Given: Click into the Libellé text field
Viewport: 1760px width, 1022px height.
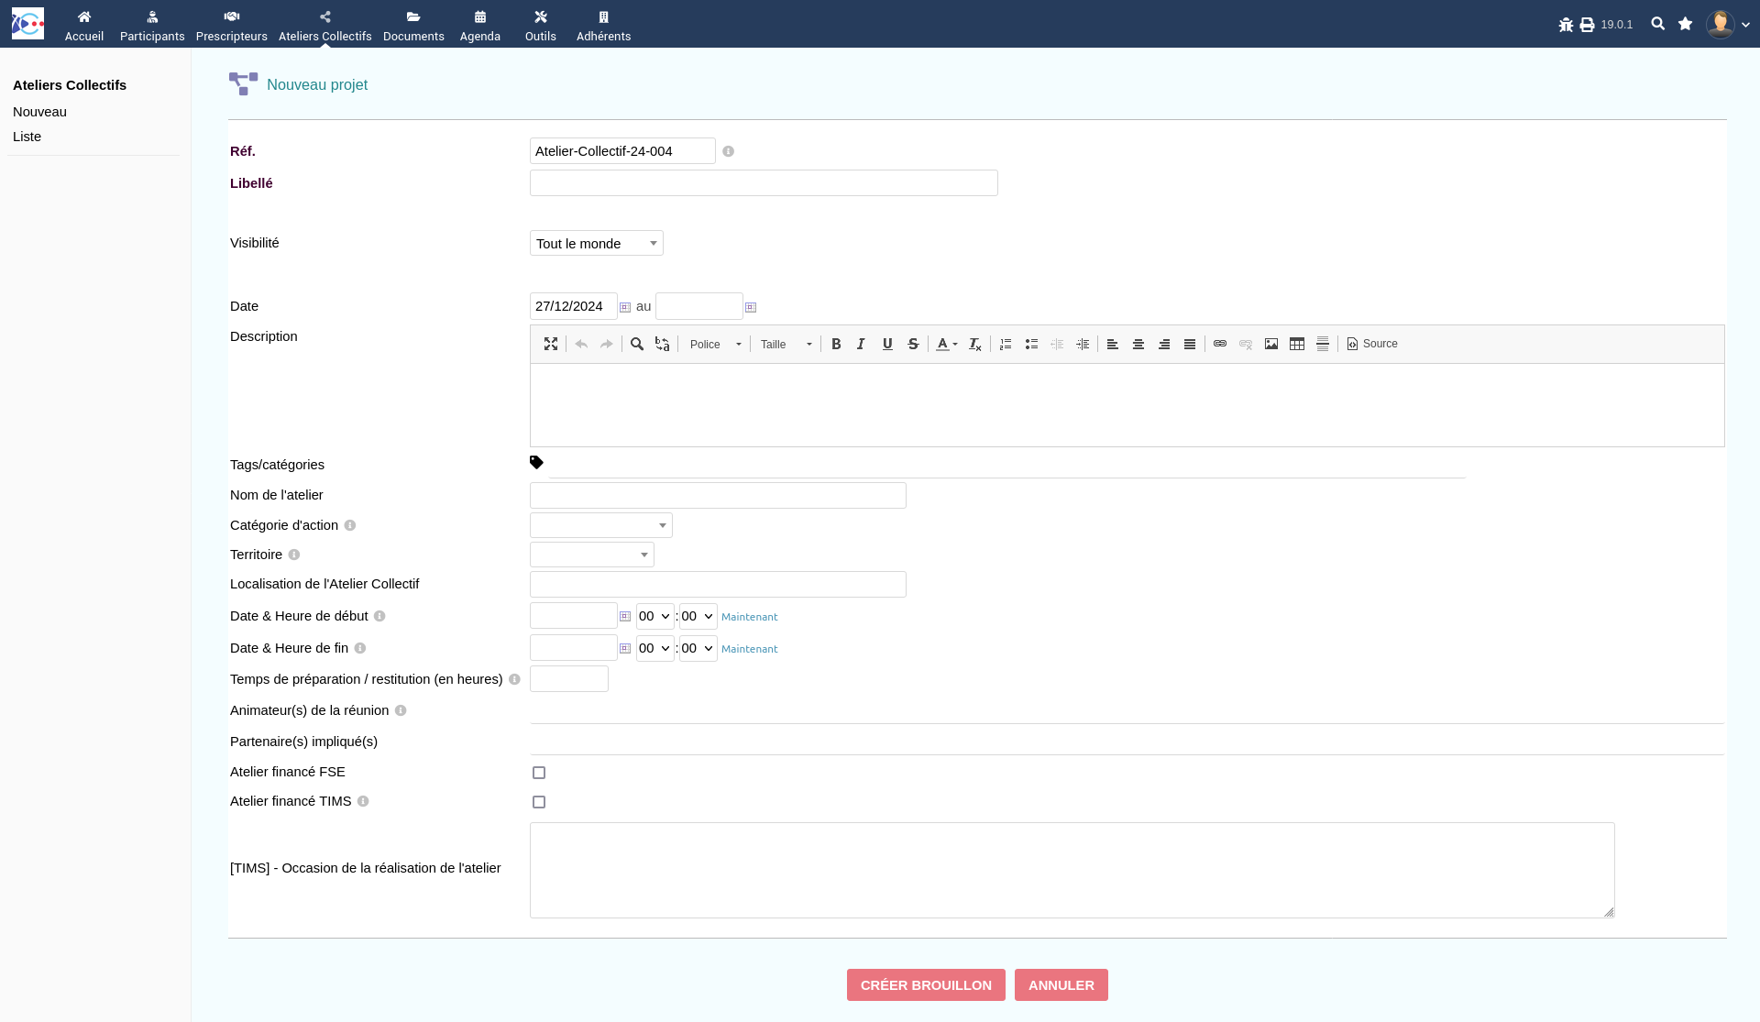Looking at the screenshot, I should pyautogui.click(x=763, y=183).
